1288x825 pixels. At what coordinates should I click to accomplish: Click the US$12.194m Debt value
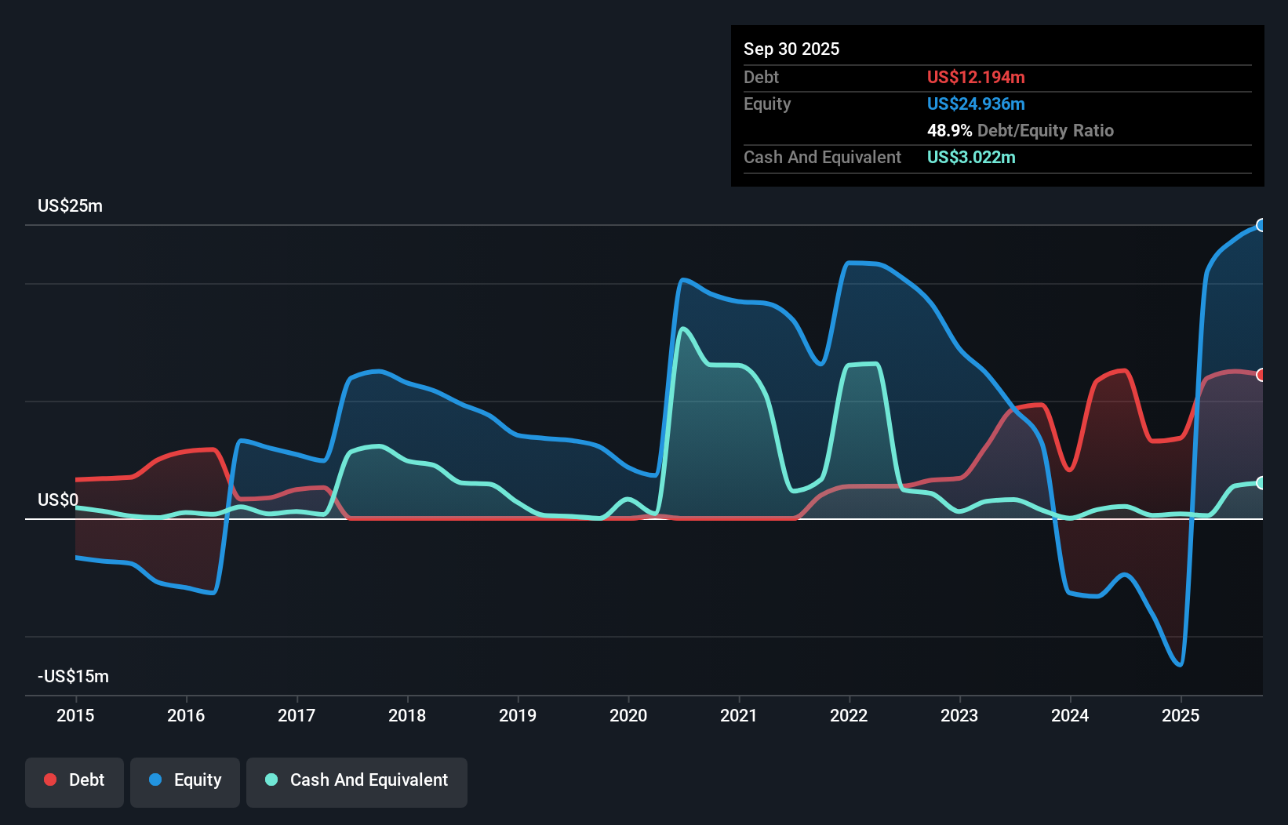point(975,77)
